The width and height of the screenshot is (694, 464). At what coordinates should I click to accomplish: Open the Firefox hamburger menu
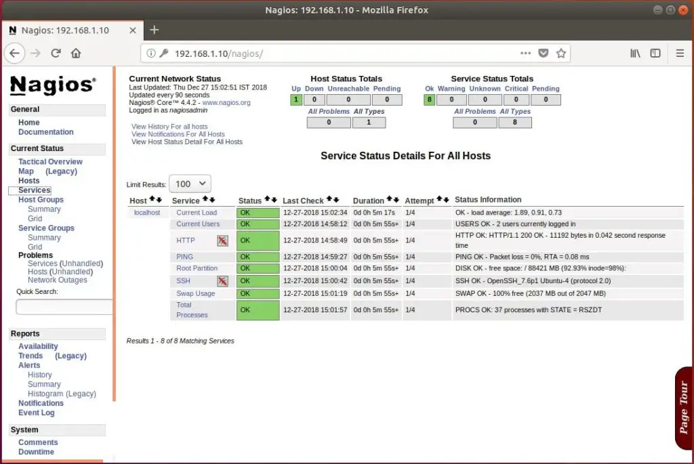coord(680,53)
